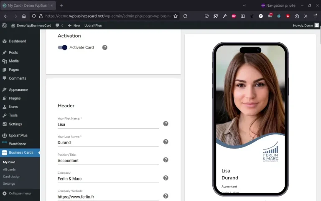
Task: Open help icon next to Activate Card
Action: [x=105, y=48]
